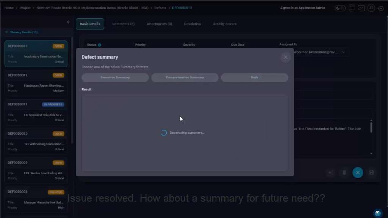
Task: Click the HR Specialist Role title text
Action: click(x=44, y=115)
